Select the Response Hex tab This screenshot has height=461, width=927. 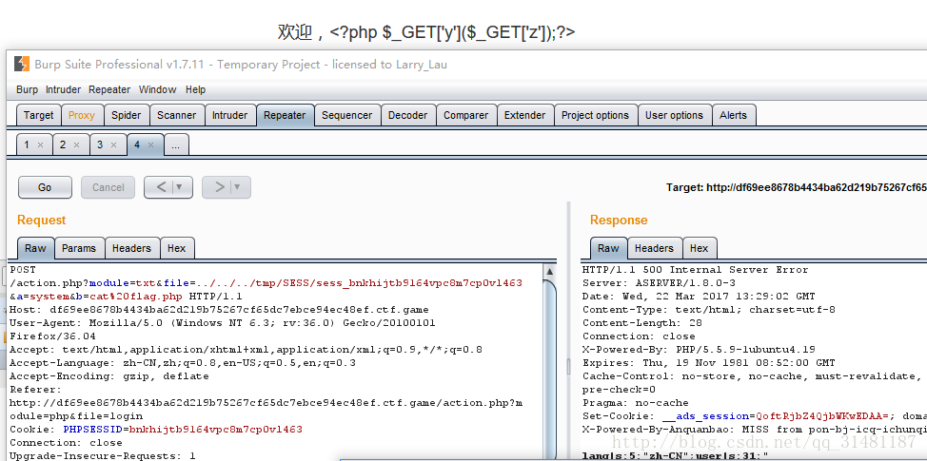(x=700, y=248)
